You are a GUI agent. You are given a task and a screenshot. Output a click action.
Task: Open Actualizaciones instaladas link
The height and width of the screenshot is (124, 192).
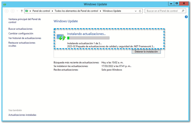click(x=22, y=115)
